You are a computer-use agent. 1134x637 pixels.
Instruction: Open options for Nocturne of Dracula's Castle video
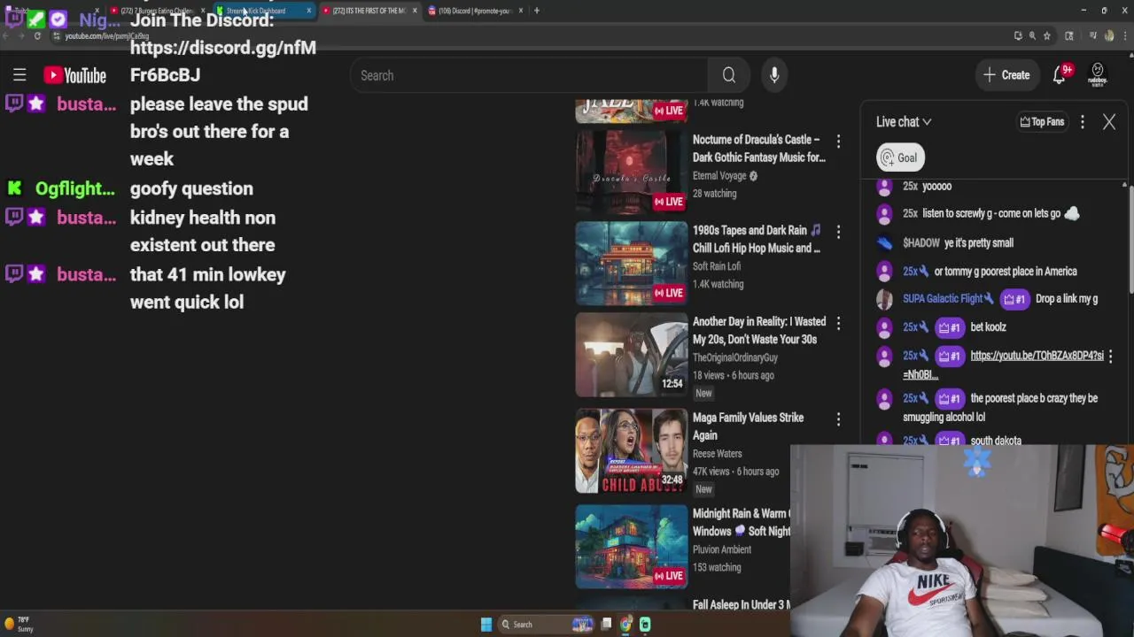click(838, 141)
